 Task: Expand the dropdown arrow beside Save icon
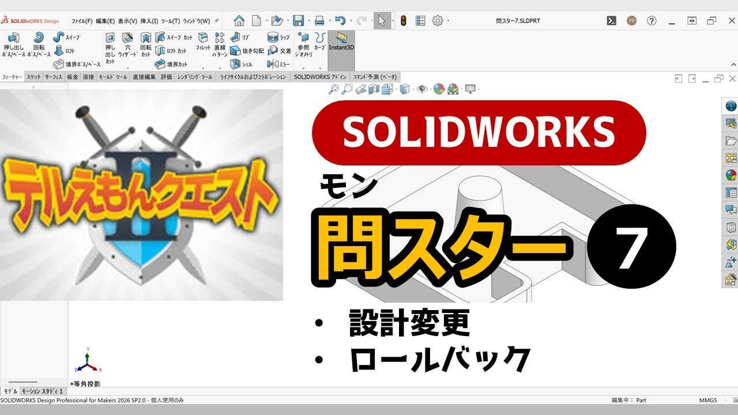[308, 21]
